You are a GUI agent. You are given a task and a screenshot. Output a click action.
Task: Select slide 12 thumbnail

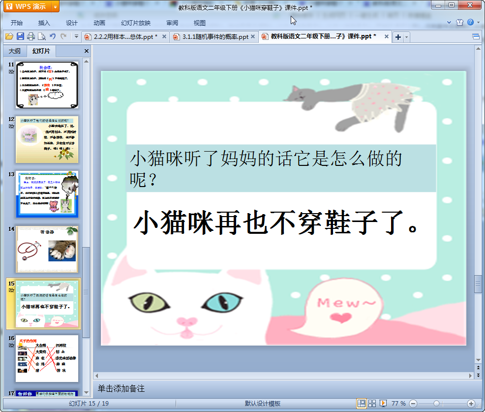coord(47,140)
